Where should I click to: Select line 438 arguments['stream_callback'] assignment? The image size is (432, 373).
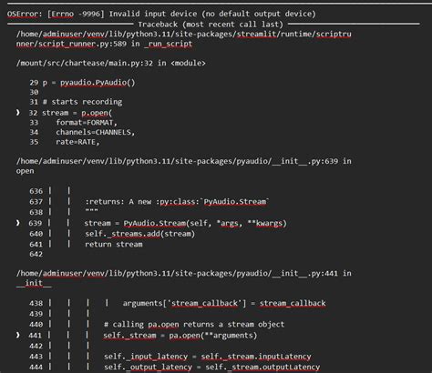[x=178, y=303]
